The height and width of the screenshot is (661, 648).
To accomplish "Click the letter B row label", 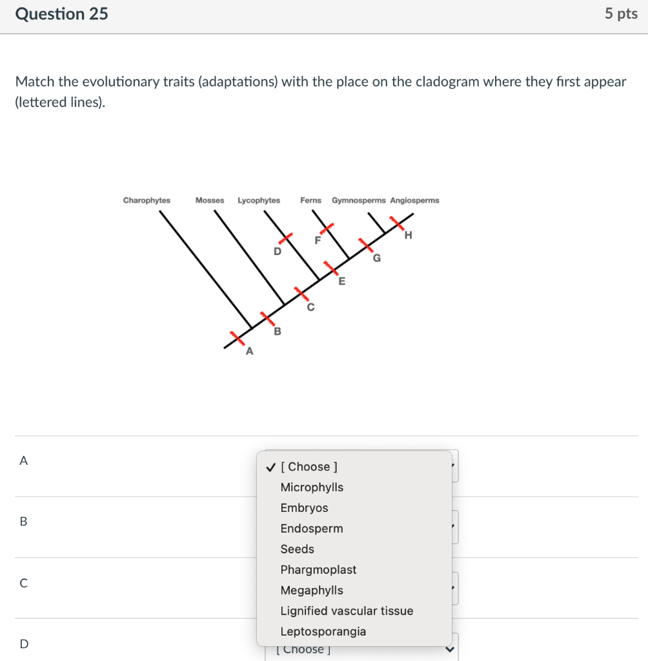I will tap(23, 522).
